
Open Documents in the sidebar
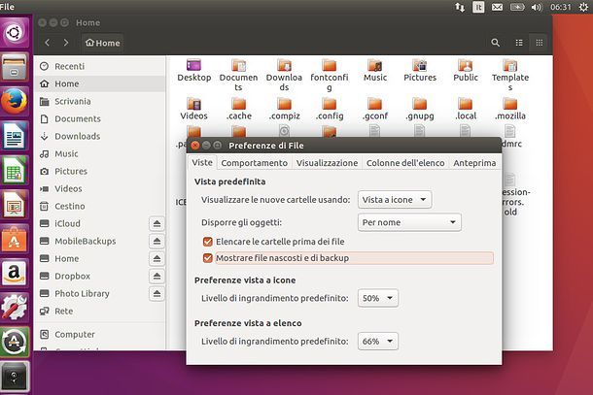coord(100,119)
